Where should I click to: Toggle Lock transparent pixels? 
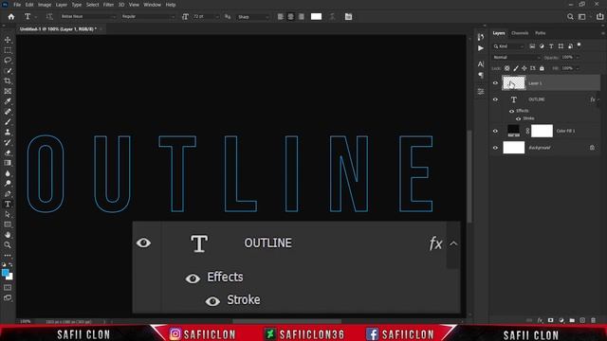point(507,68)
